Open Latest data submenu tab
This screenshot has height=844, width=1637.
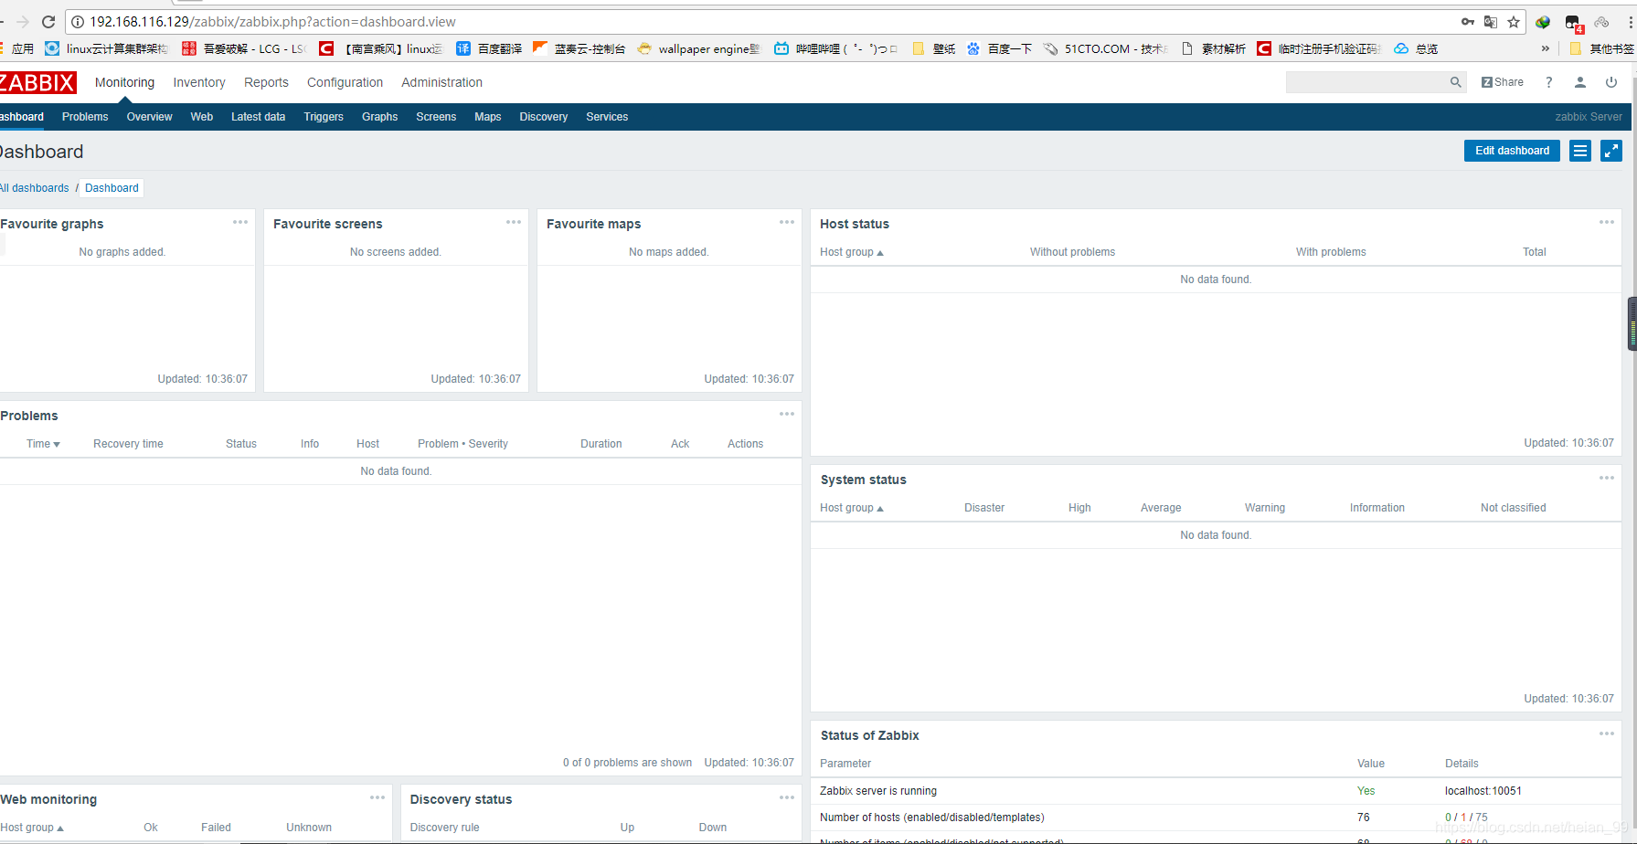[258, 117]
